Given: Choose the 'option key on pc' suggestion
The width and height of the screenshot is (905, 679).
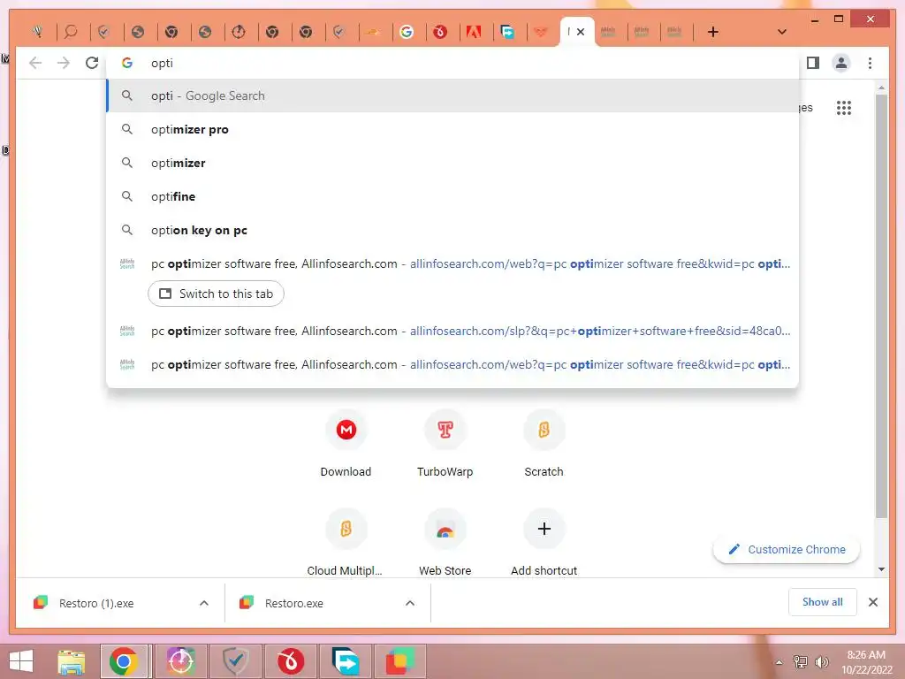Looking at the screenshot, I should pyautogui.click(x=452, y=230).
